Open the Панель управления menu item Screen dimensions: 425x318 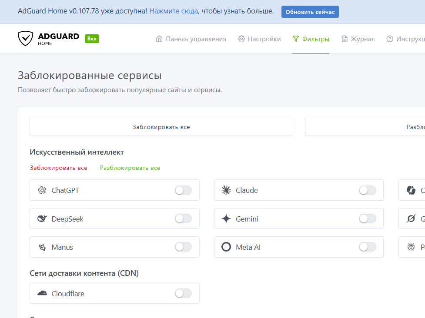click(191, 39)
